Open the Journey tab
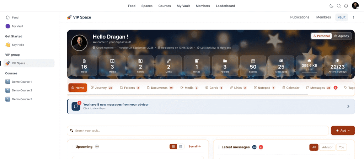This screenshot has width=364, height=159. tap(102, 88)
